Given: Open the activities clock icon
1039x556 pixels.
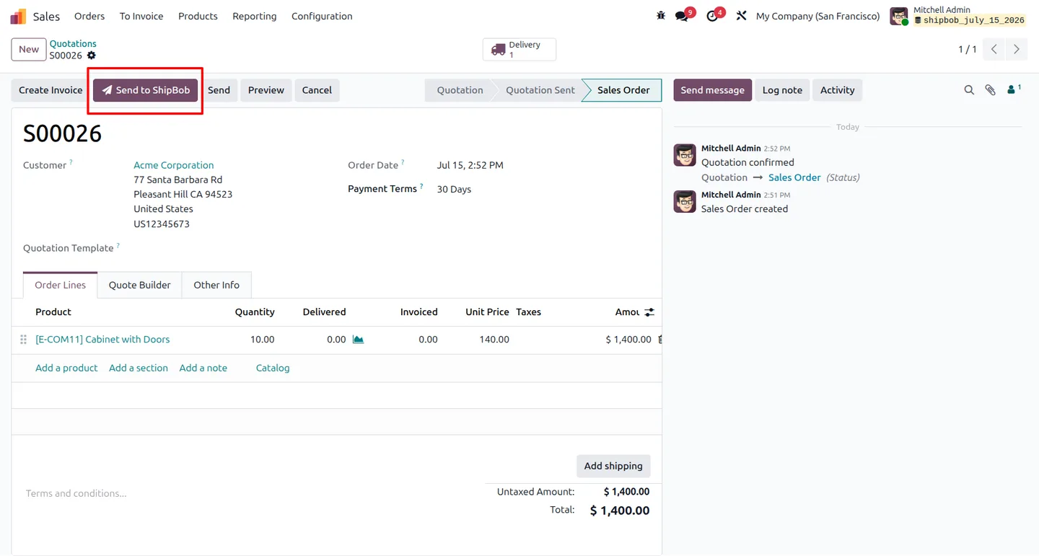Looking at the screenshot, I should 713,16.
